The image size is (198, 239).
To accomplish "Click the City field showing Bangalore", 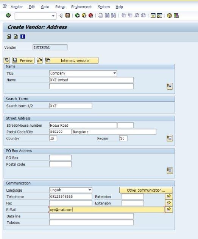I will pyautogui.click(x=114, y=132).
